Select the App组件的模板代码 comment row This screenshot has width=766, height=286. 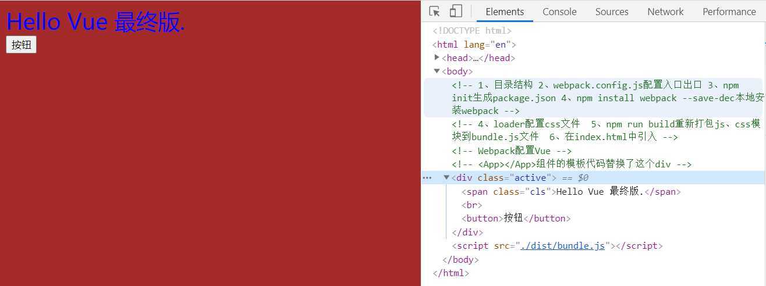point(572,165)
